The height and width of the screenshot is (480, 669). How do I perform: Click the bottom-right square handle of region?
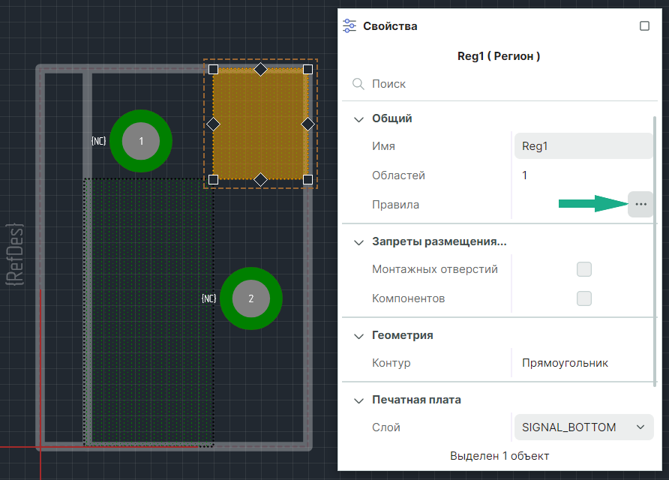coord(307,179)
